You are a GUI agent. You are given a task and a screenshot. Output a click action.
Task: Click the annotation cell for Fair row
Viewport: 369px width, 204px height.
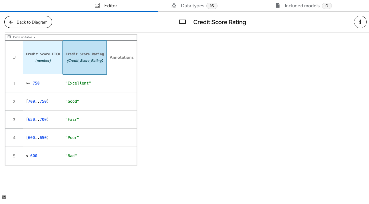tap(122, 119)
